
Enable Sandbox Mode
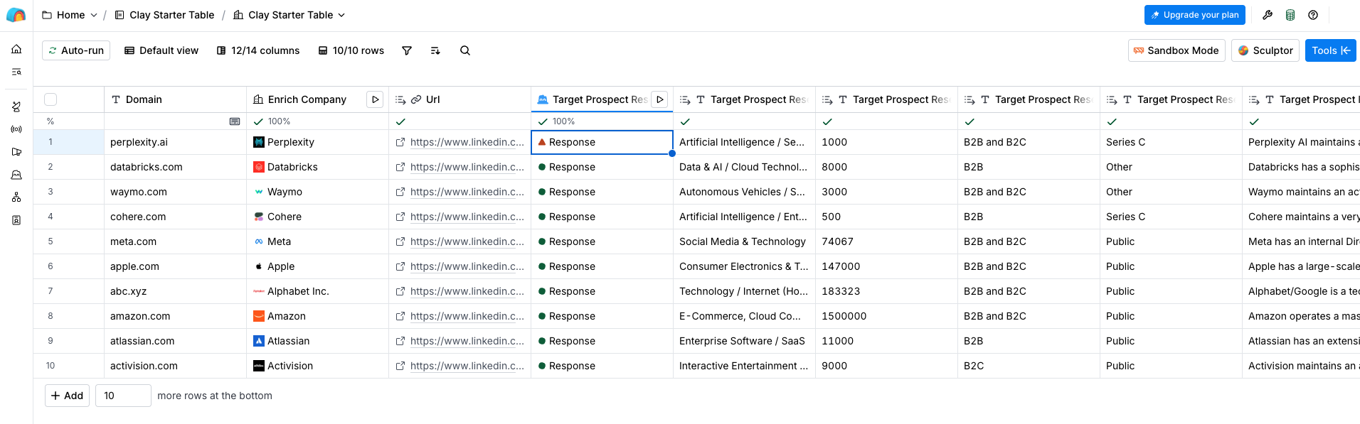tap(1176, 50)
